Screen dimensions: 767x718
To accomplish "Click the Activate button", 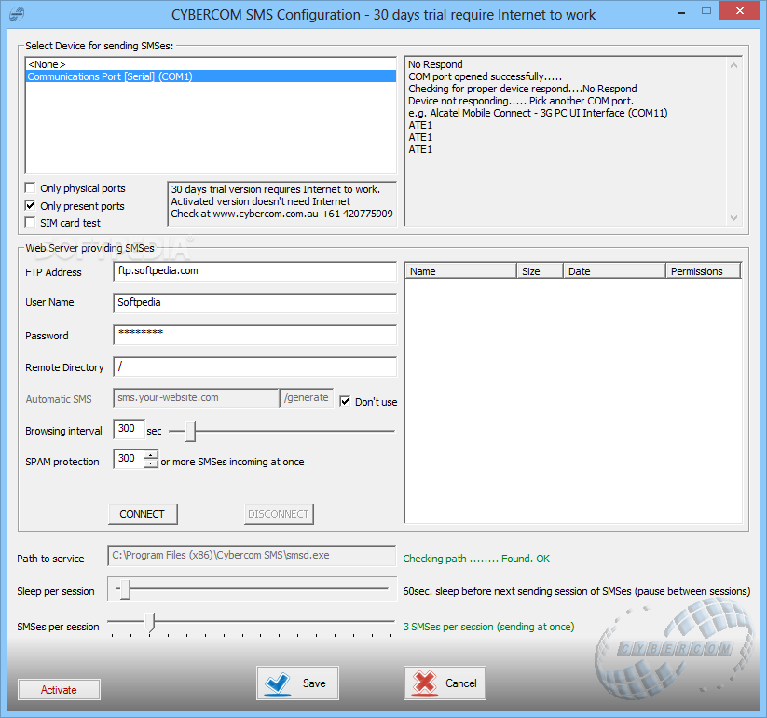I will point(59,690).
